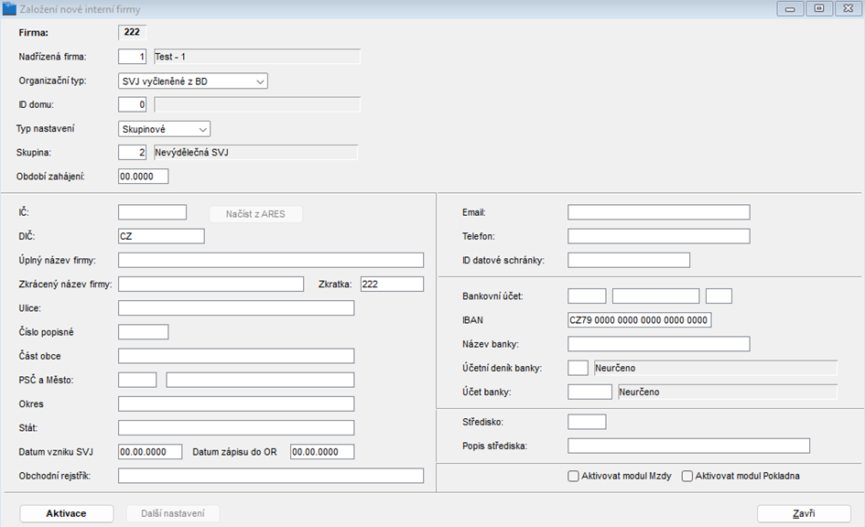Screen dimensions: 865x527
Task: Click the Ulice input field
Action: (236, 308)
